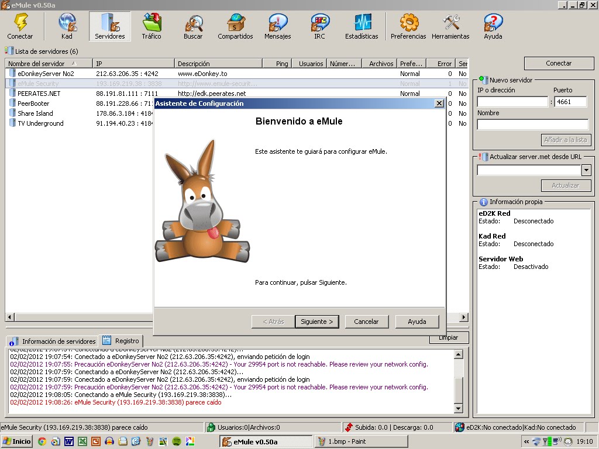Viewport: 599px width, 449px height.
Task: Click the Añadir a la lista button
Action: [566, 140]
